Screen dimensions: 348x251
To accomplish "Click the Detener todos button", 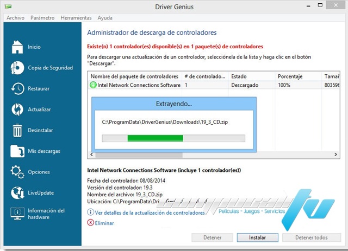I will click(312, 237).
